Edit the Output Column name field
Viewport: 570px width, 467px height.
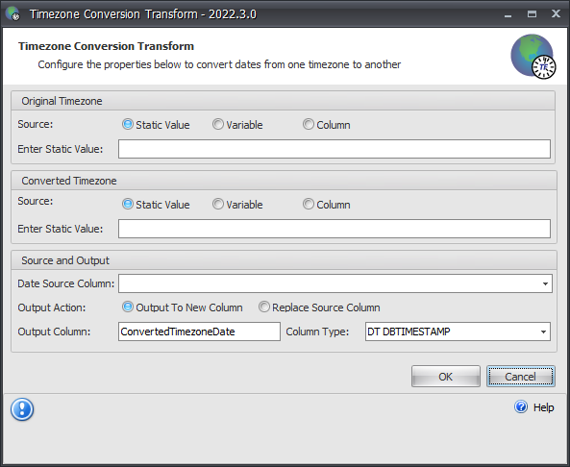(199, 332)
